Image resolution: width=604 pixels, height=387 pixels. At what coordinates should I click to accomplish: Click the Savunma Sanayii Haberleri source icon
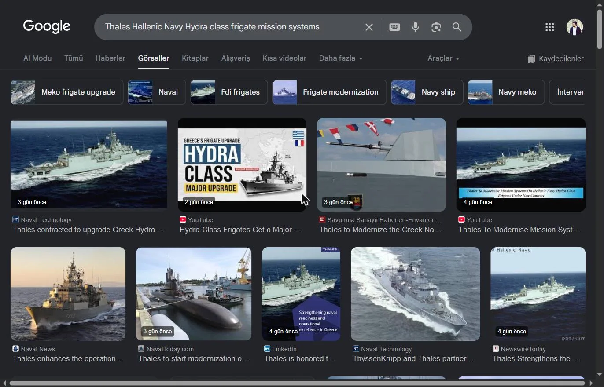point(322,219)
